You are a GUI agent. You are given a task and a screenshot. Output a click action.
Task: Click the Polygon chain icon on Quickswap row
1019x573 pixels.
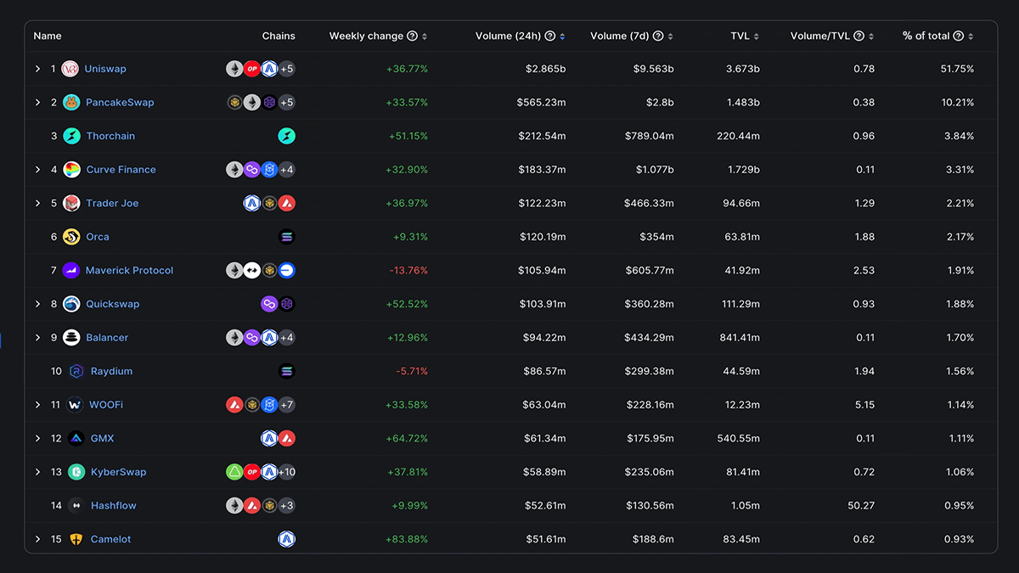point(269,303)
